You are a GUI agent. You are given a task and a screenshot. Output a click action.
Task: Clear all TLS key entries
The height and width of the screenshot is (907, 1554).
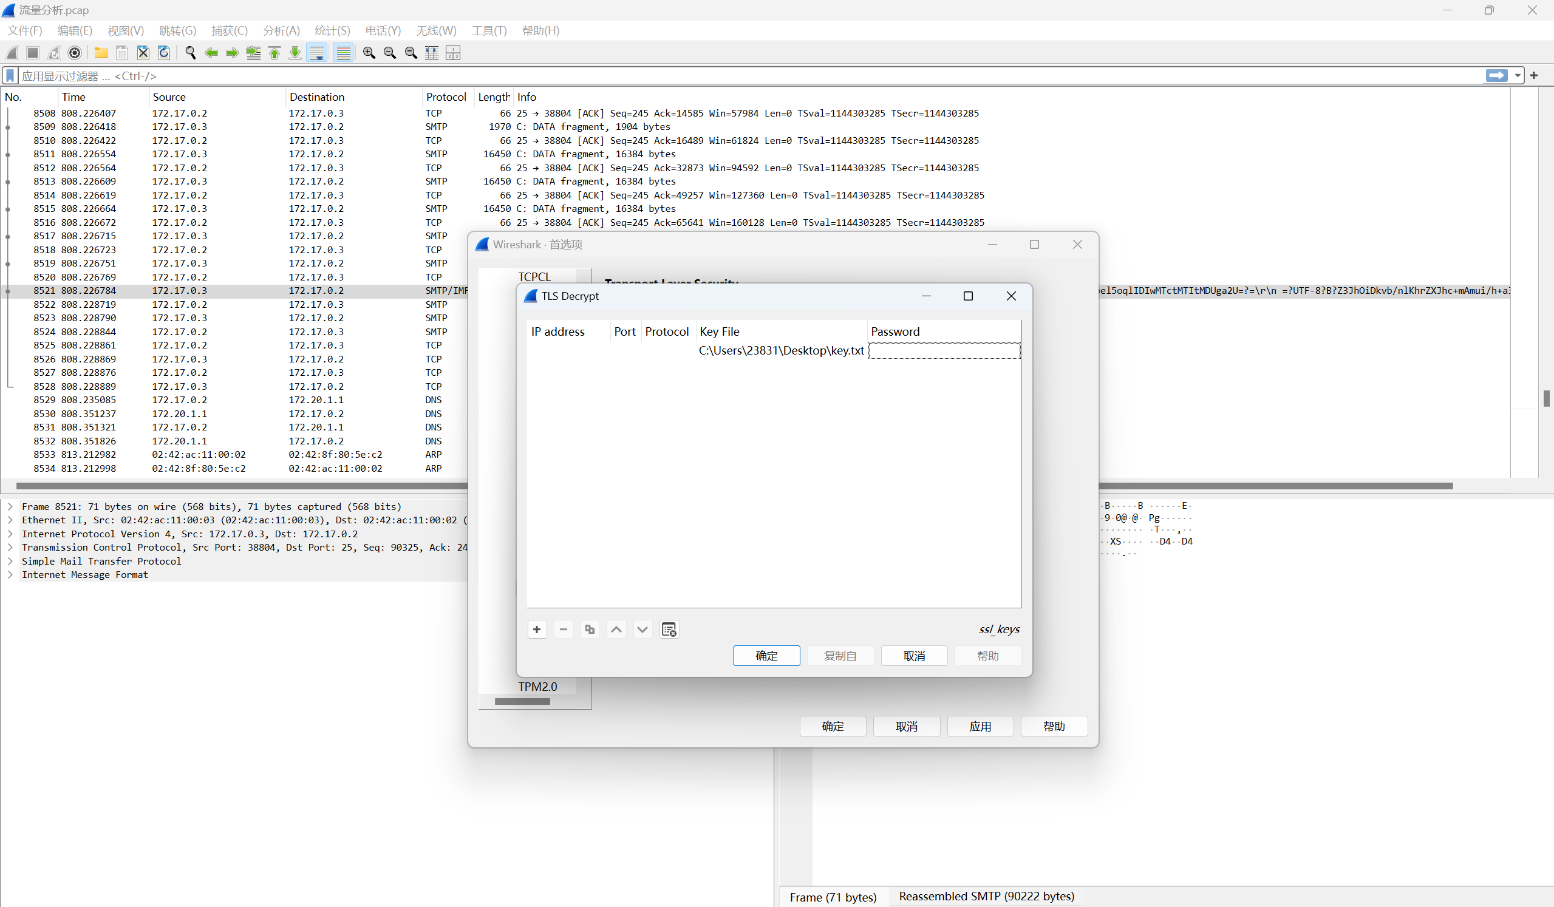[669, 630]
